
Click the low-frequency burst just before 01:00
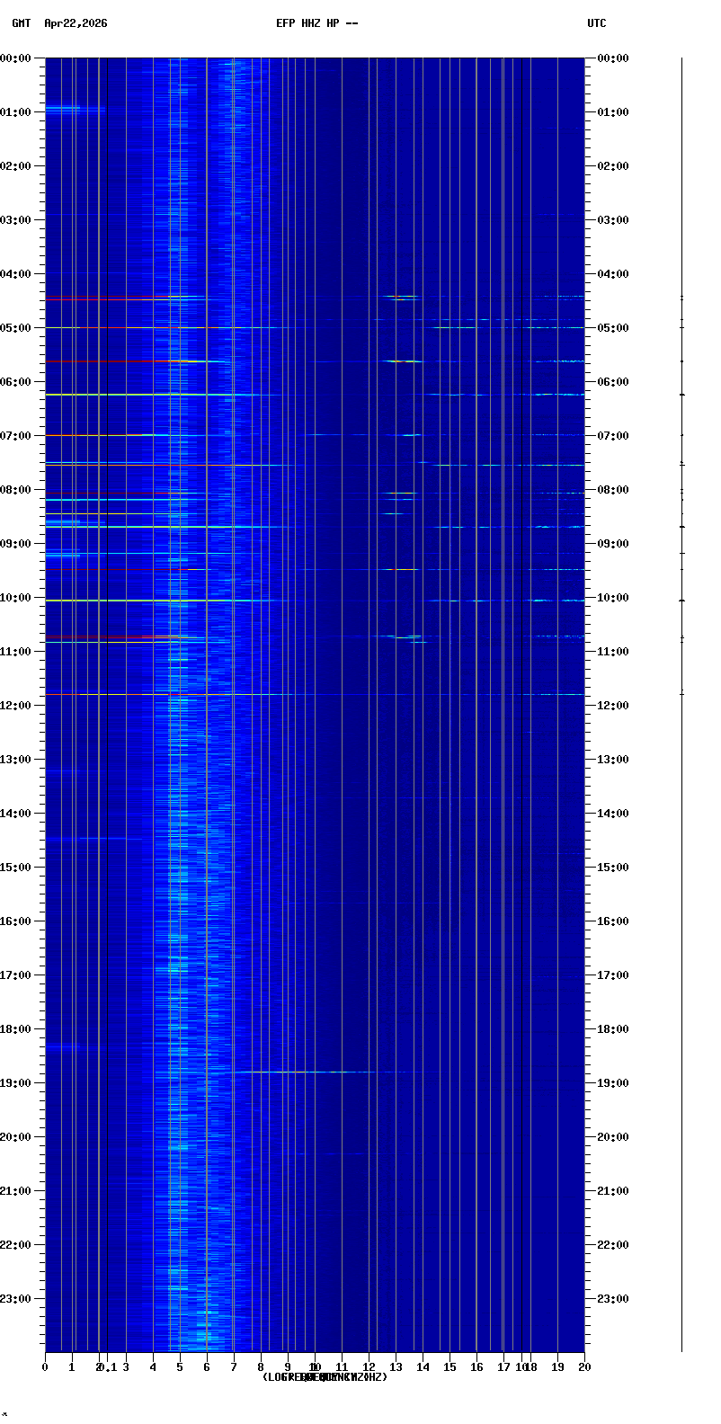click(x=63, y=109)
